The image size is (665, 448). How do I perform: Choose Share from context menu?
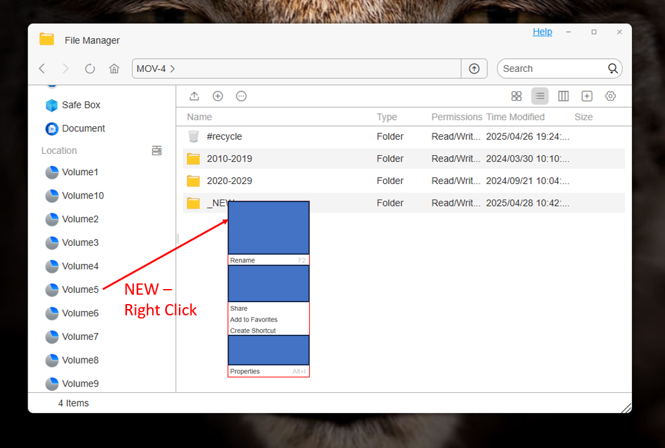point(268,308)
